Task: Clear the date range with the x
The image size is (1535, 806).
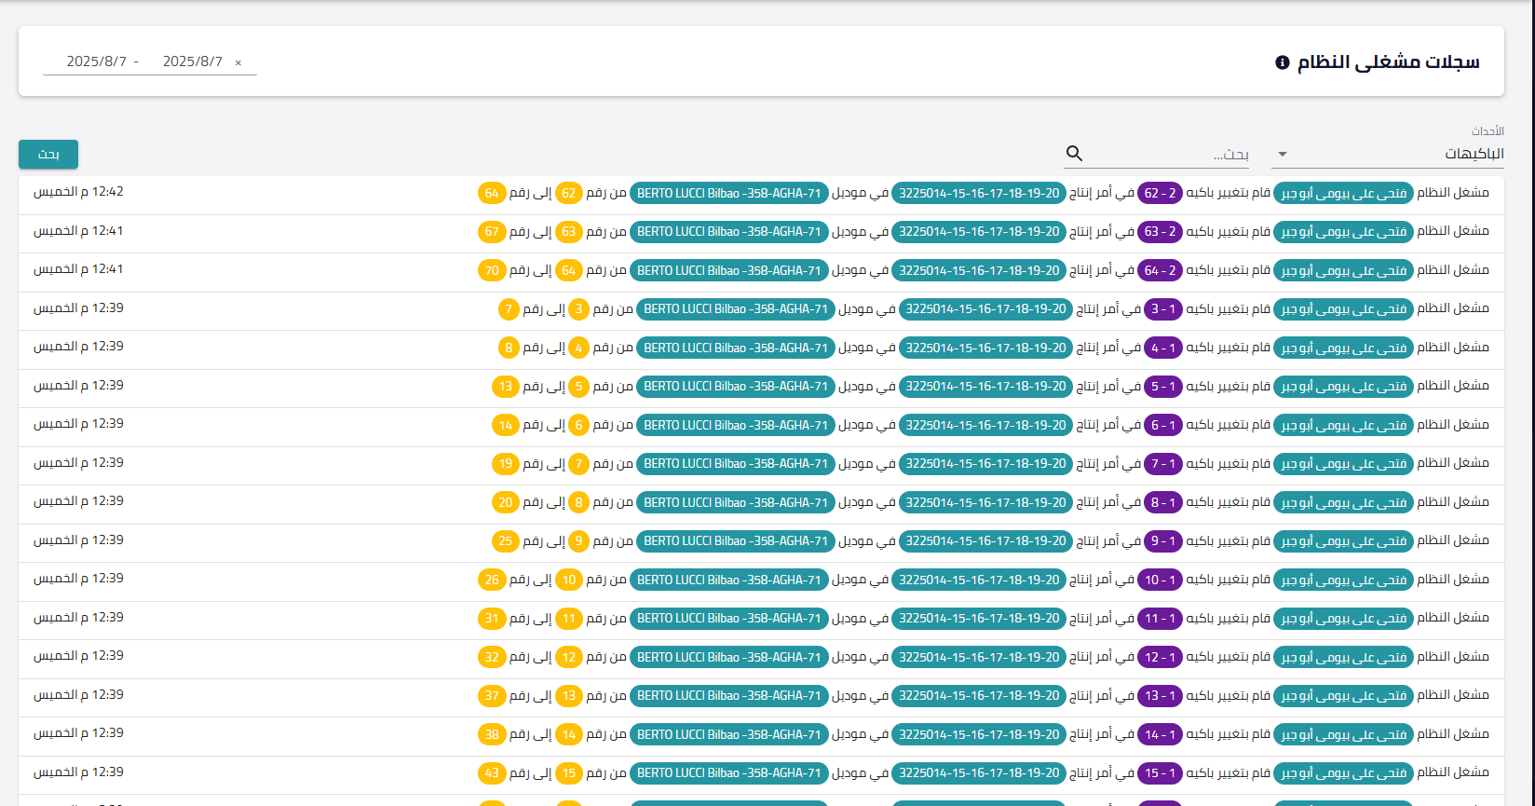Action: [238, 62]
